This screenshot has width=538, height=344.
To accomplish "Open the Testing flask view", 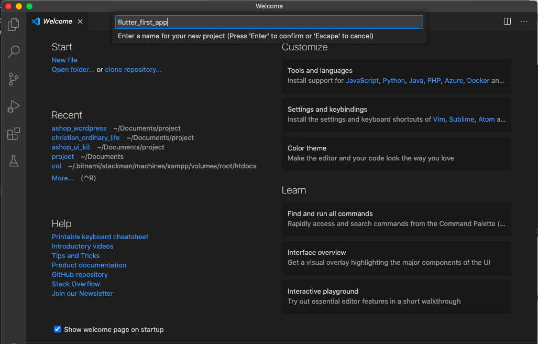I will point(14,161).
